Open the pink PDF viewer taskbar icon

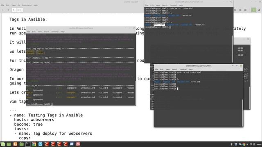[x=78, y=144]
